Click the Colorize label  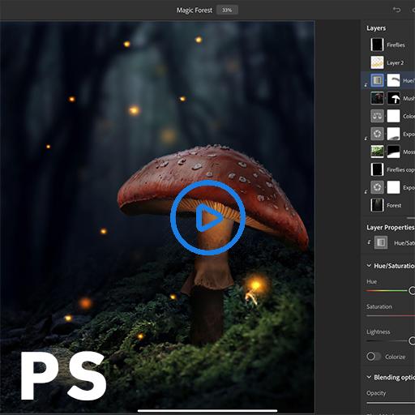pos(395,357)
